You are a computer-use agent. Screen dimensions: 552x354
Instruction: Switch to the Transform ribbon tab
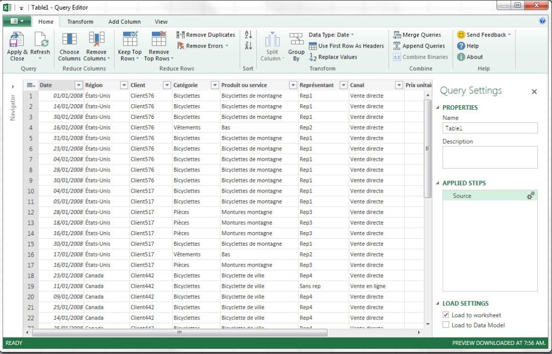pyautogui.click(x=80, y=22)
